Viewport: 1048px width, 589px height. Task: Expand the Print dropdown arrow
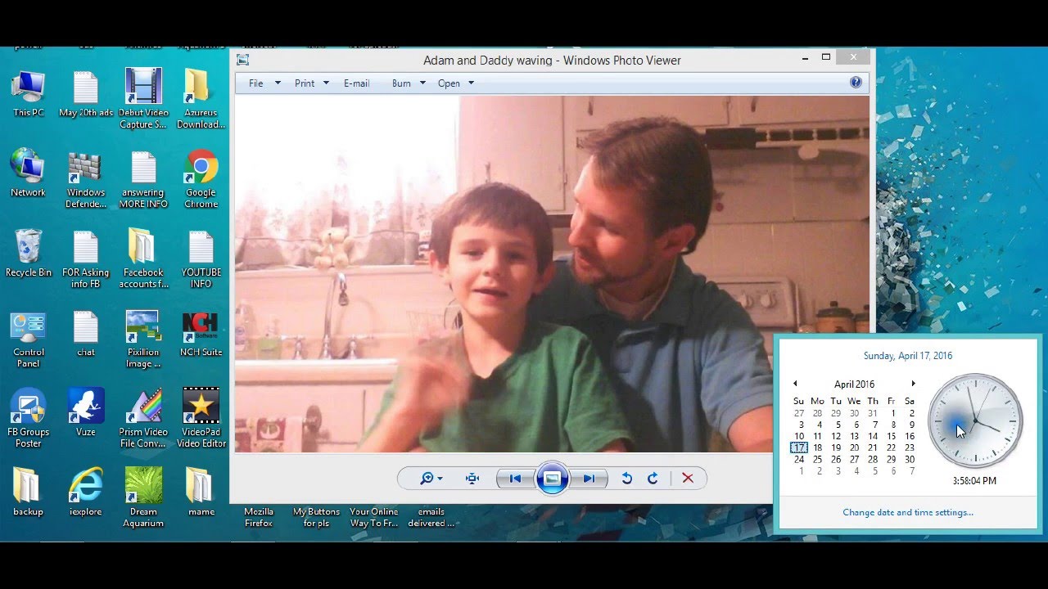coord(326,83)
